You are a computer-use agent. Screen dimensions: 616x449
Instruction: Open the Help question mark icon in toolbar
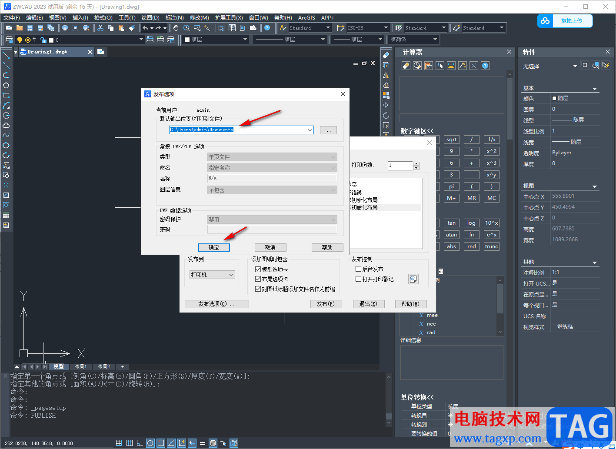(267, 28)
